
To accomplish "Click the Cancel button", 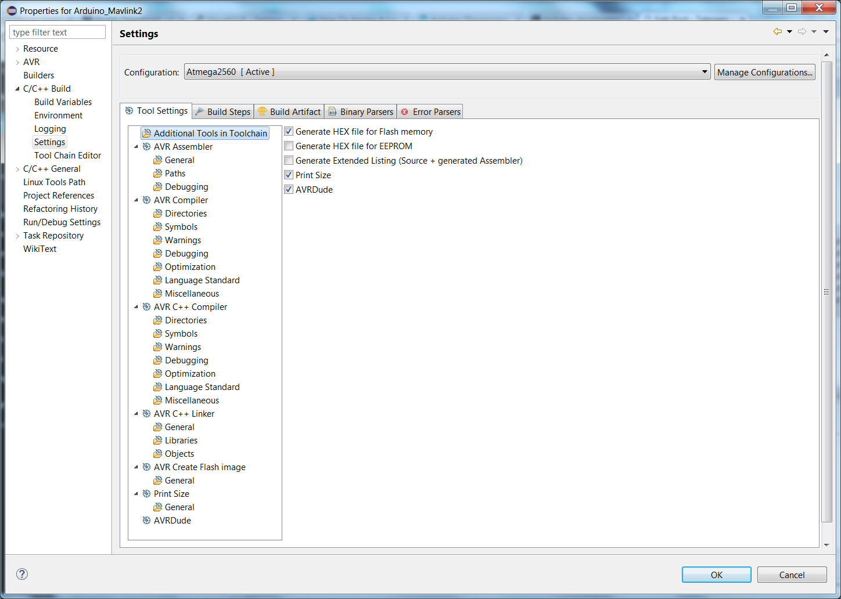I will point(792,575).
